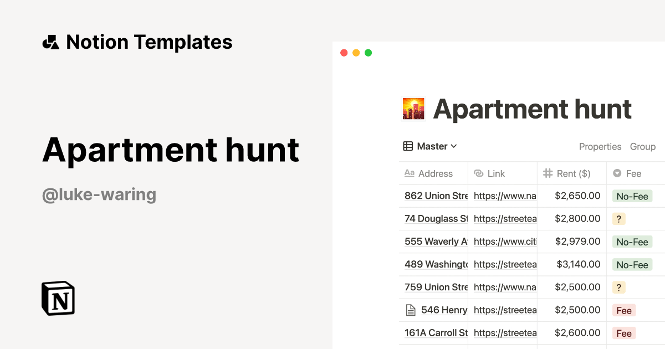Click the Apartment hunt page title in window

(533, 109)
